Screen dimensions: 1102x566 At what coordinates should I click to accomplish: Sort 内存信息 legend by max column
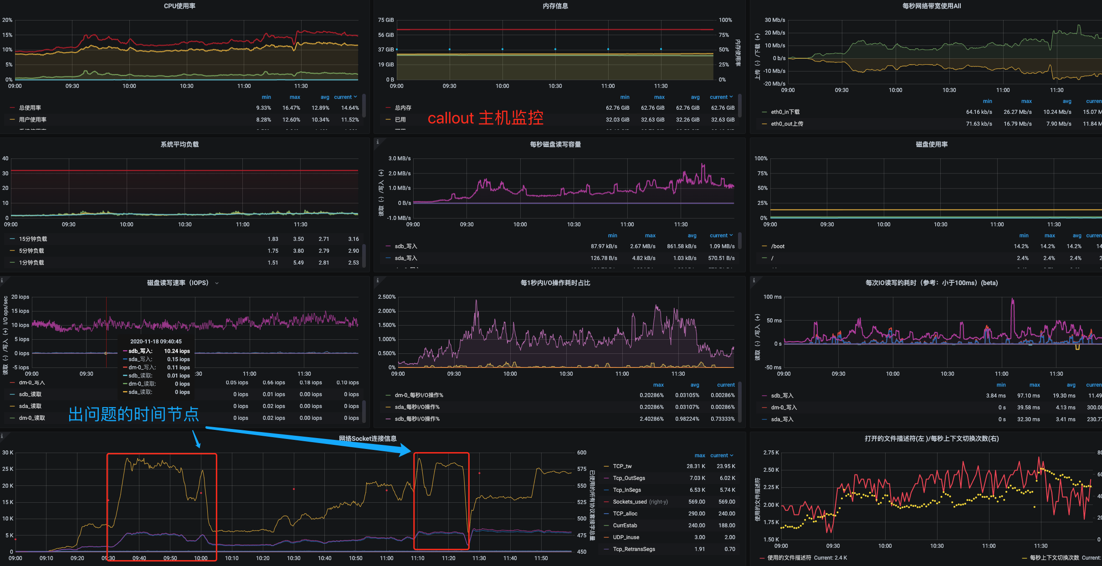coord(659,97)
